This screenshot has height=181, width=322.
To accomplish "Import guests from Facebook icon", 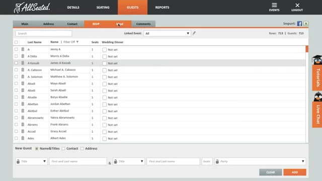I will [299, 24].
